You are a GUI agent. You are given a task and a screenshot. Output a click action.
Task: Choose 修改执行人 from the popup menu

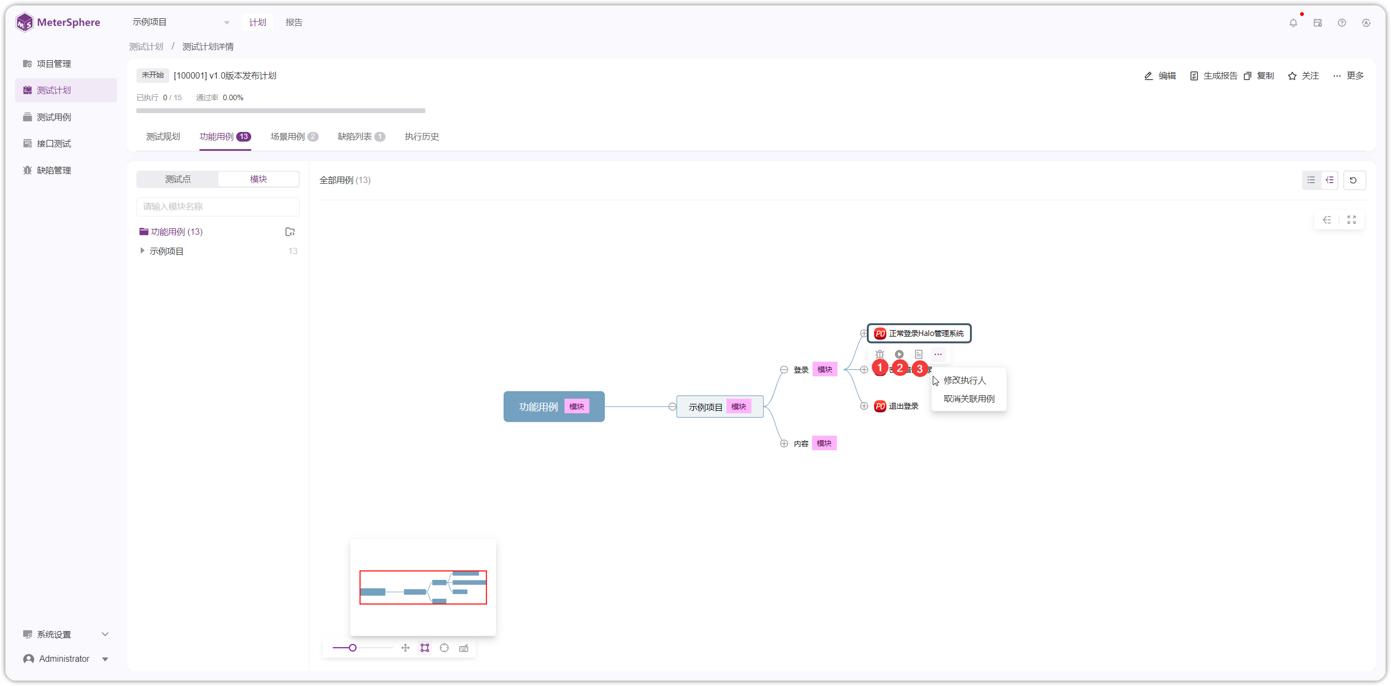965,380
